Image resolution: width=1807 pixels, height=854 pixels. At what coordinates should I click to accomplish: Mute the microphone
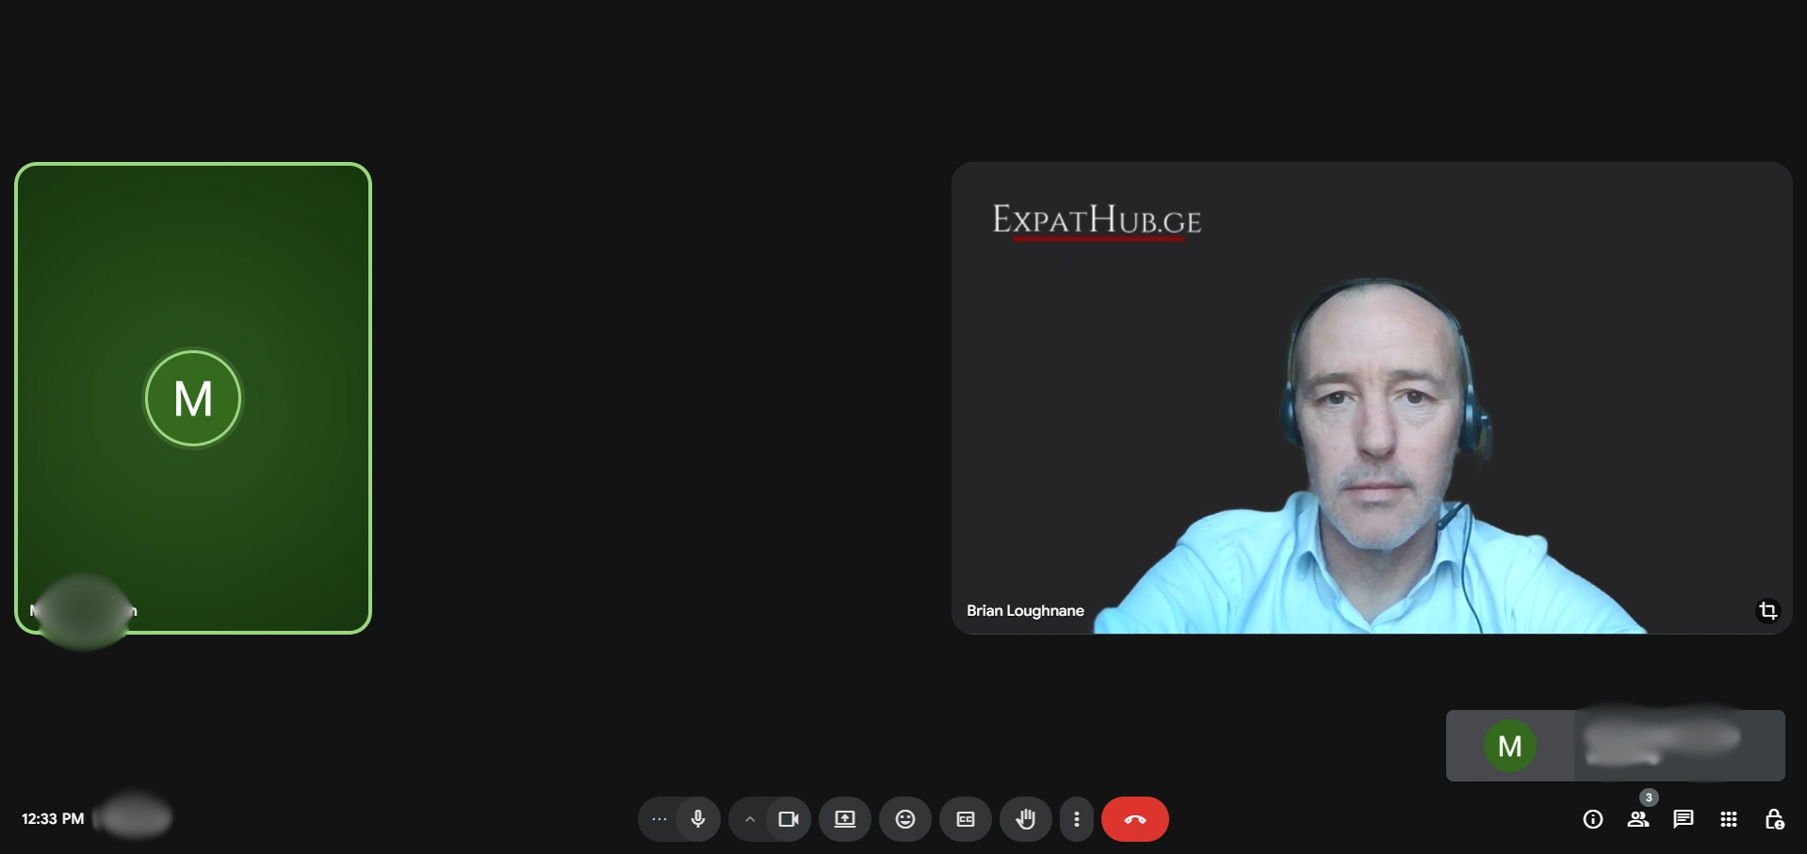click(x=698, y=819)
